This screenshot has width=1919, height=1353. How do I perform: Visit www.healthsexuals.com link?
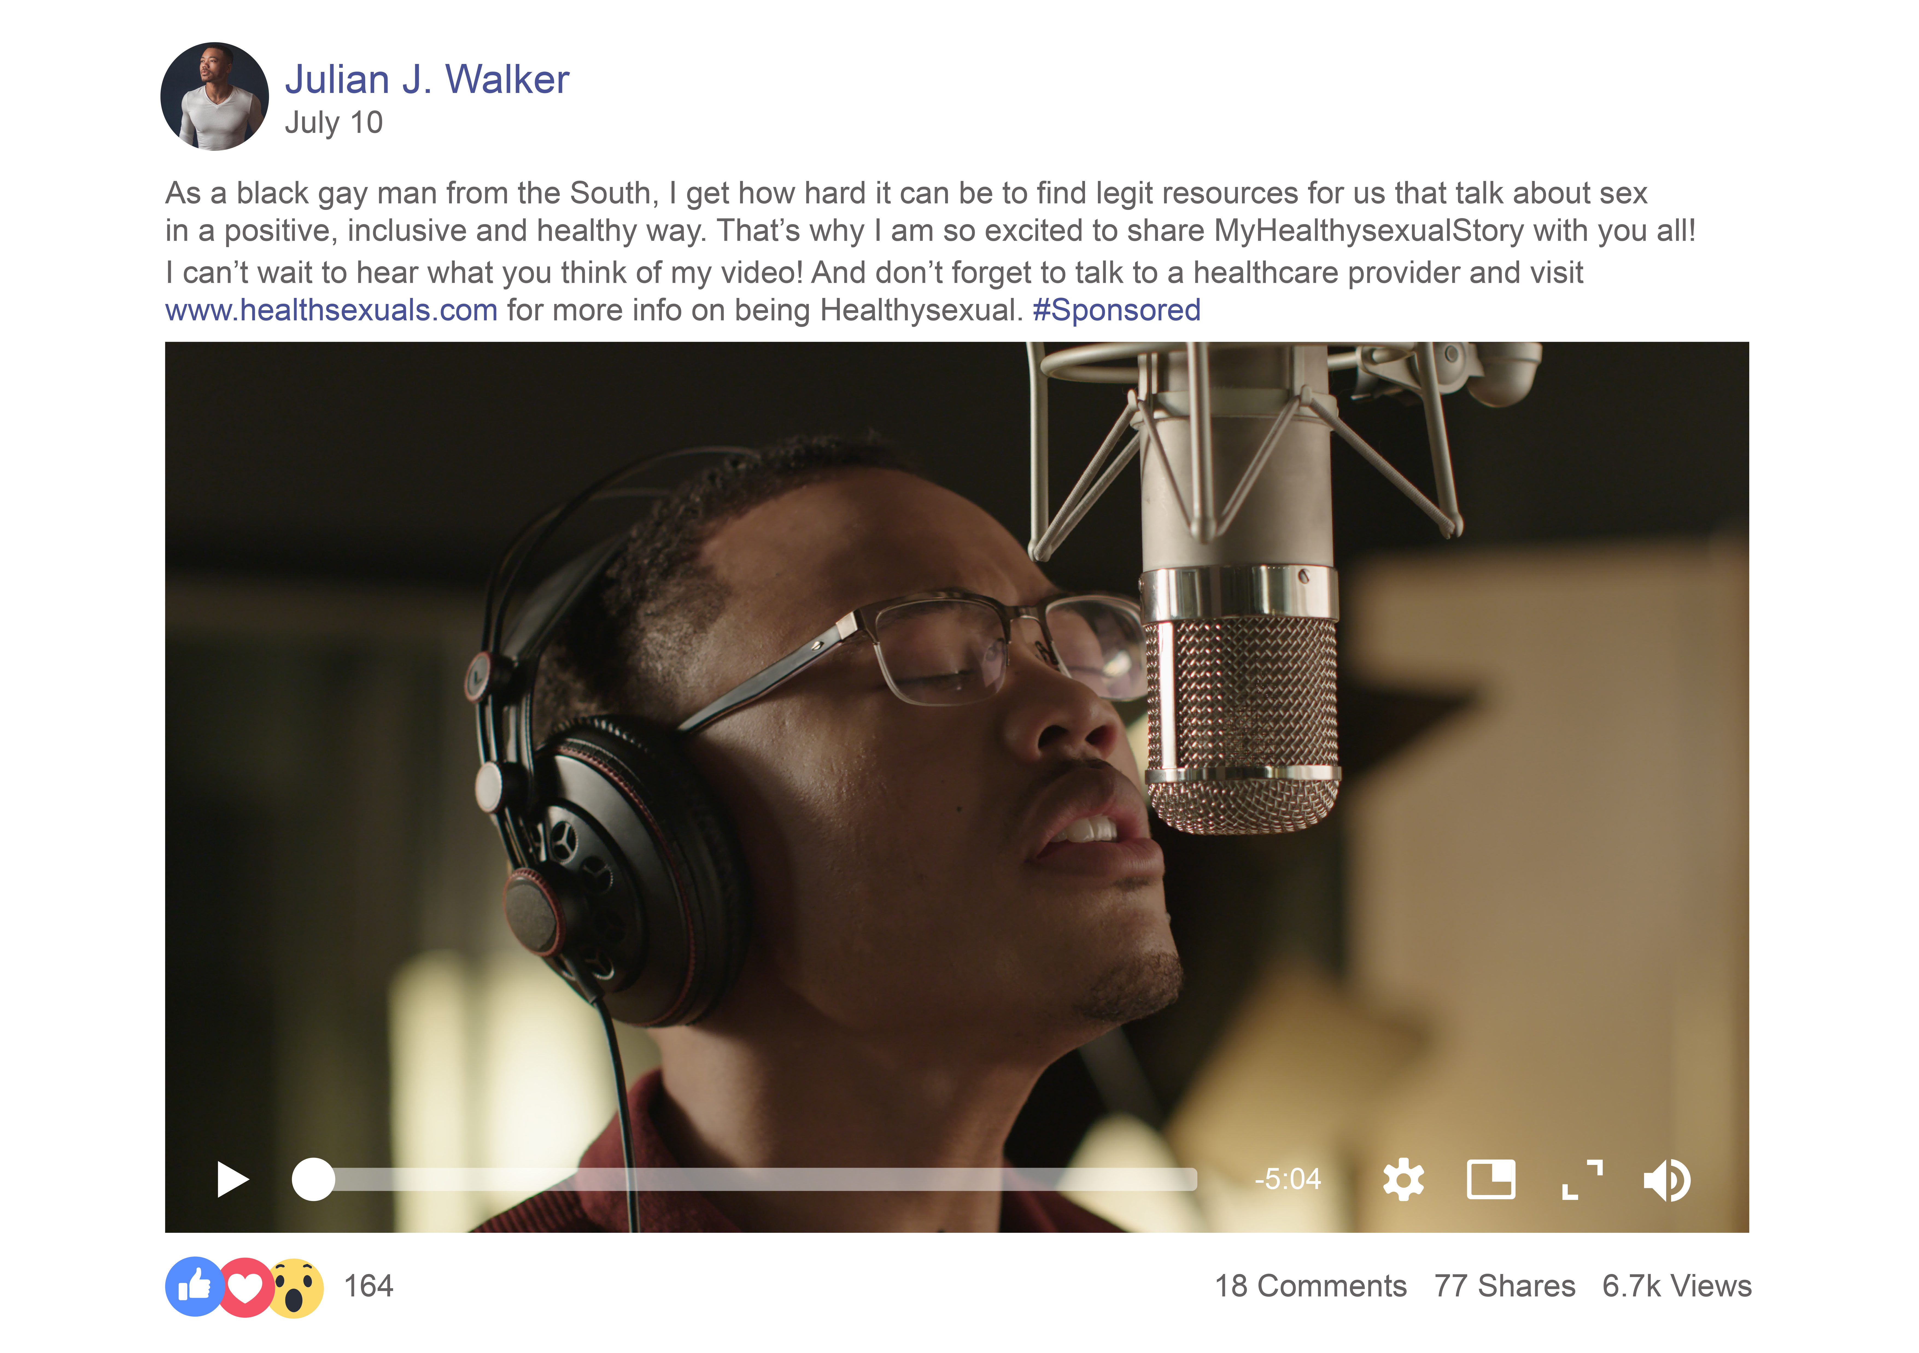331,310
